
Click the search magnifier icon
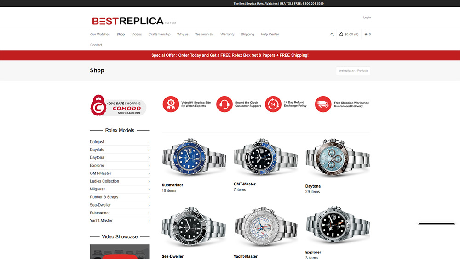pos(332,35)
